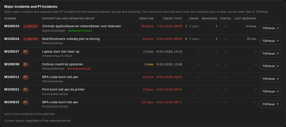This screenshot has width=286, height=127.
Task: Click the LAST MODIFIED column header
Action: click(245, 18)
